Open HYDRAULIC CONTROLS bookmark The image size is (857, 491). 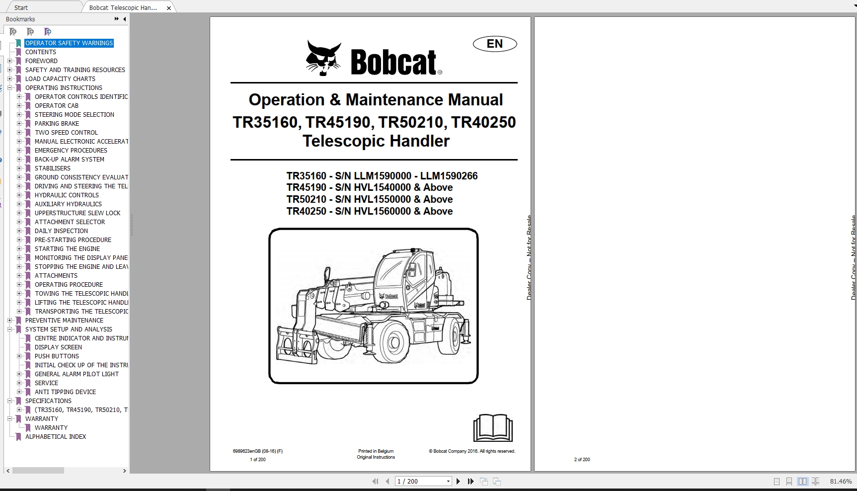[x=67, y=195]
